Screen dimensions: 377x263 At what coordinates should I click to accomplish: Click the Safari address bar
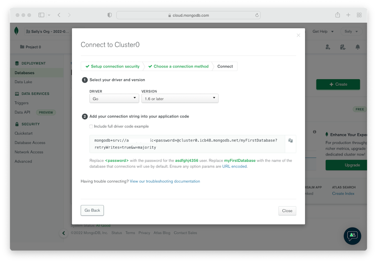tap(188, 15)
